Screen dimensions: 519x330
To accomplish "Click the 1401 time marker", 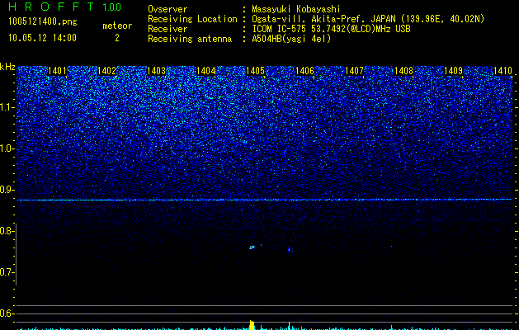I will coord(57,71).
